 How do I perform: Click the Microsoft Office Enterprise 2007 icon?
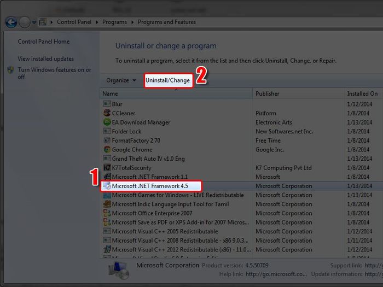[x=107, y=213]
